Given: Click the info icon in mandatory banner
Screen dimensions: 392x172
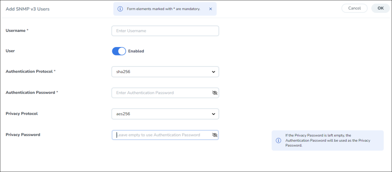Looking at the screenshot, I should click(120, 9).
